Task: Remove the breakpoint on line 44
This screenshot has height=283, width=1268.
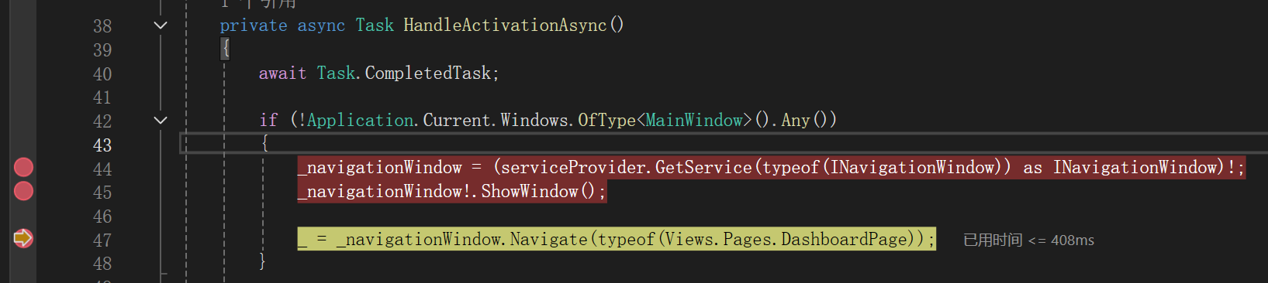Action: click(x=23, y=167)
